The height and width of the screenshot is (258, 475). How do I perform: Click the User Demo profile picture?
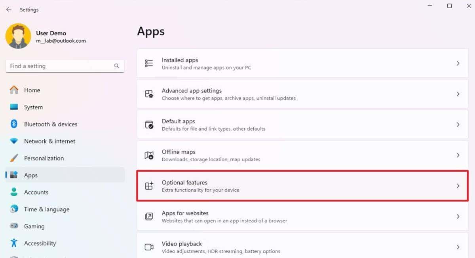[18, 36]
